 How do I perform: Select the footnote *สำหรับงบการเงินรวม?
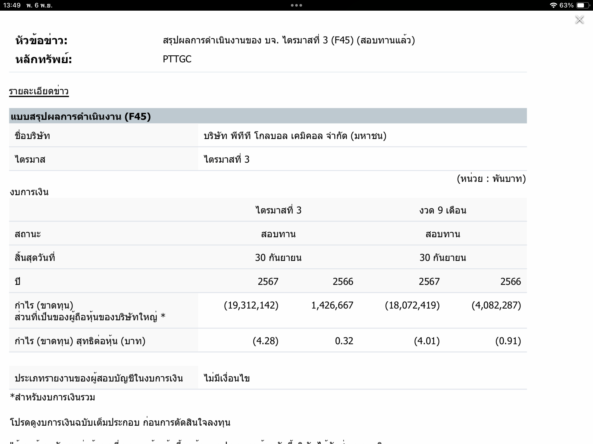[x=53, y=397]
